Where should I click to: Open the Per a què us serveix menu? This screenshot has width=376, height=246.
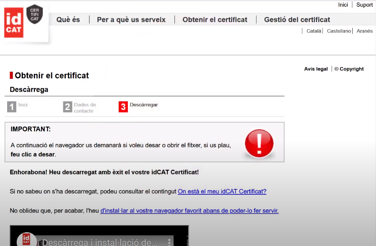[x=131, y=20]
